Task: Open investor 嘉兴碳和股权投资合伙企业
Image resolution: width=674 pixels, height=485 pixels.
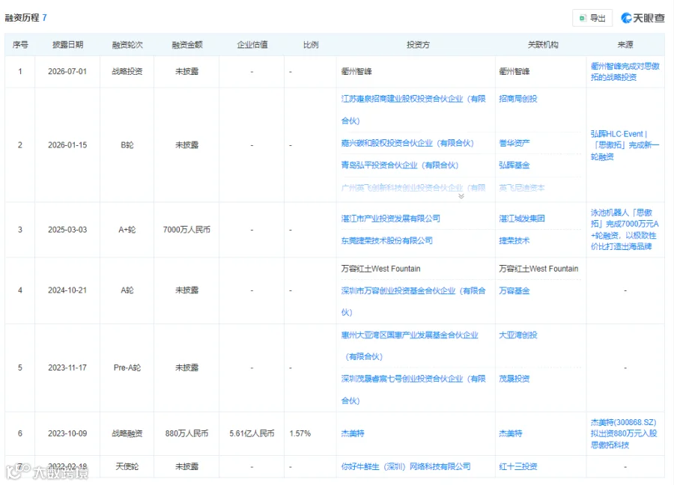Action: coord(407,143)
